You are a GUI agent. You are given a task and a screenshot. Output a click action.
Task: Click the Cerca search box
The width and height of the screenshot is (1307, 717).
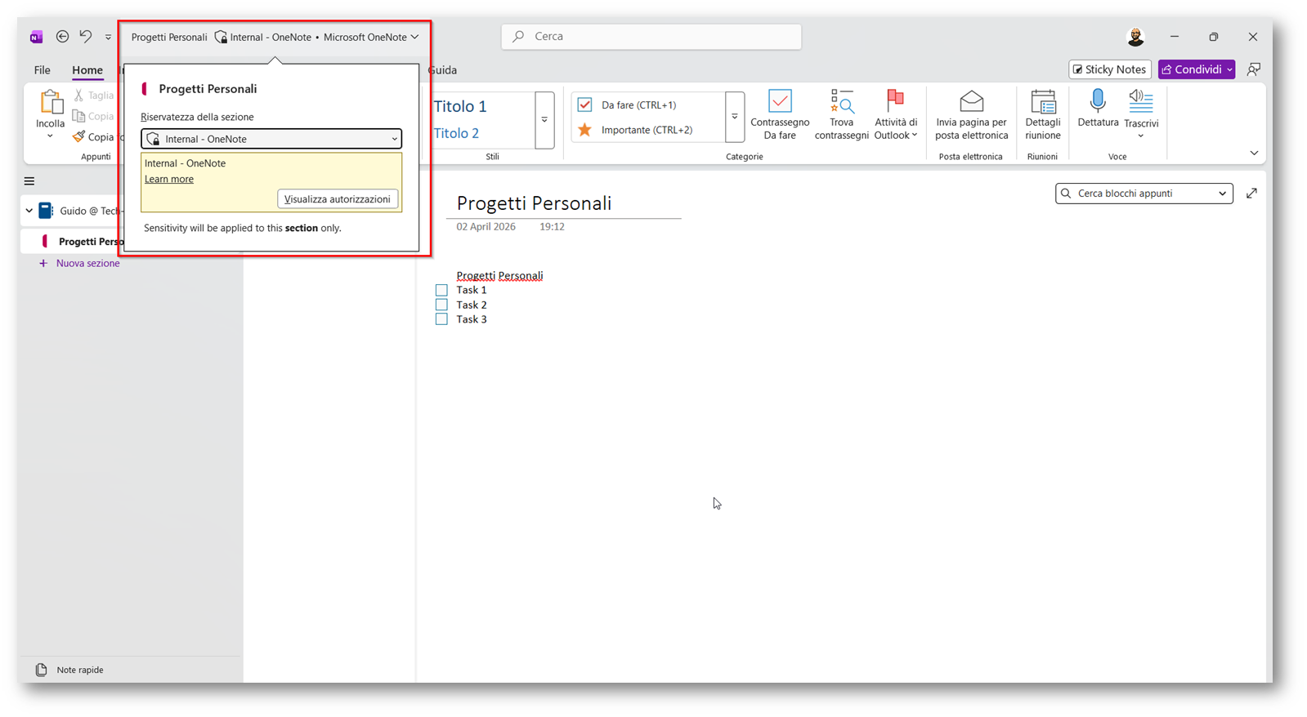click(x=651, y=37)
